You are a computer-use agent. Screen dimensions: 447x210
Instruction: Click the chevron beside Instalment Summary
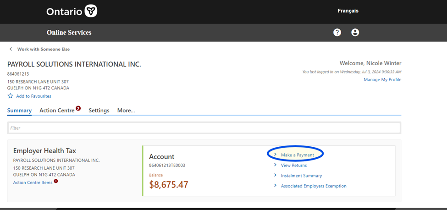coord(275,176)
